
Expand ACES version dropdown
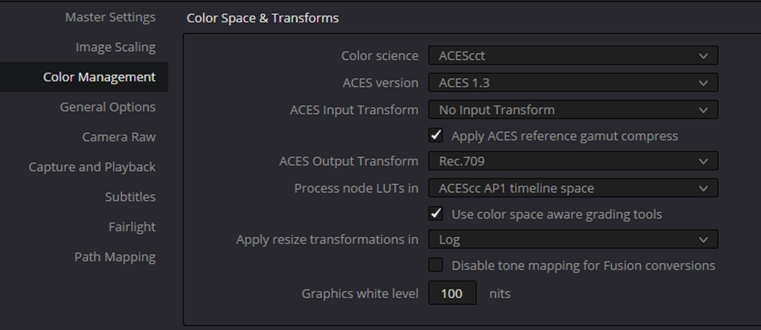click(x=573, y=83)
